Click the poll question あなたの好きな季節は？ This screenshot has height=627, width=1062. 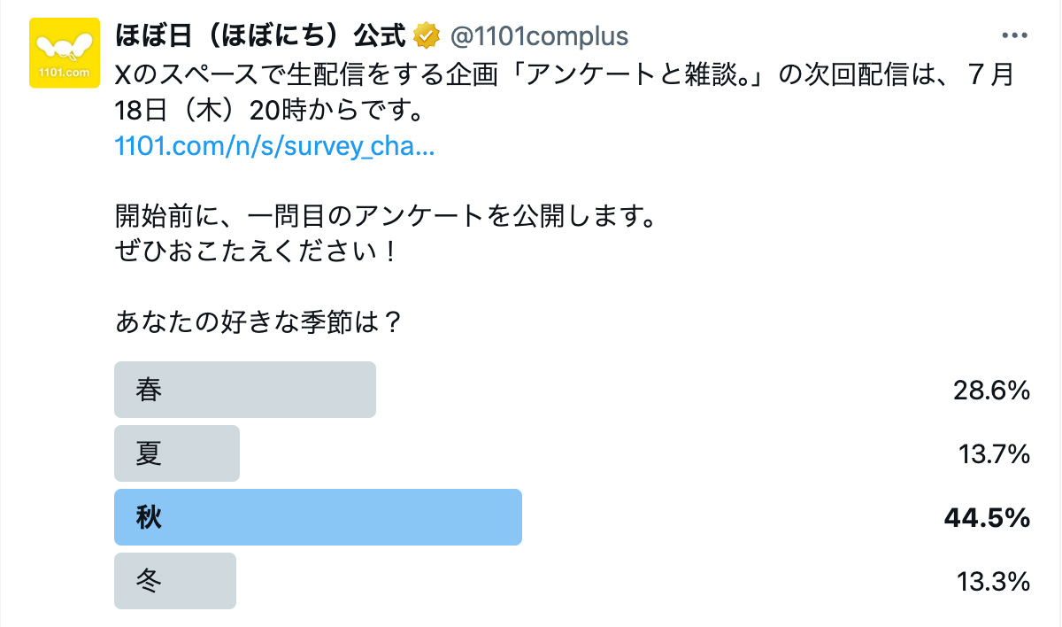[259, 321]
